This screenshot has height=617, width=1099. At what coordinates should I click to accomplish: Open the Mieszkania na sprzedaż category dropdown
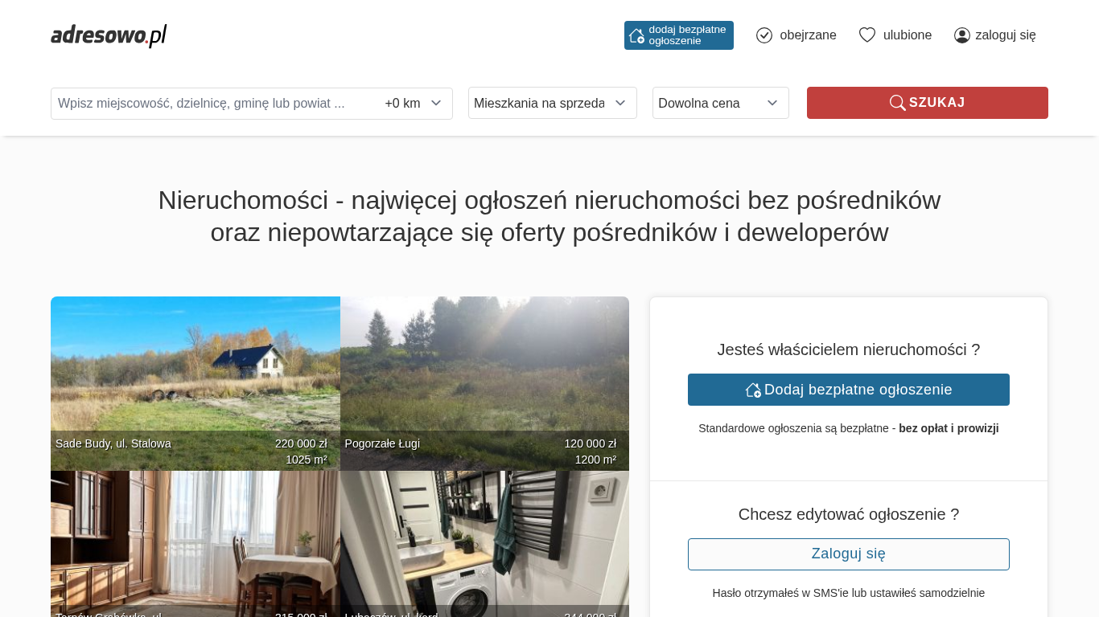552,103
